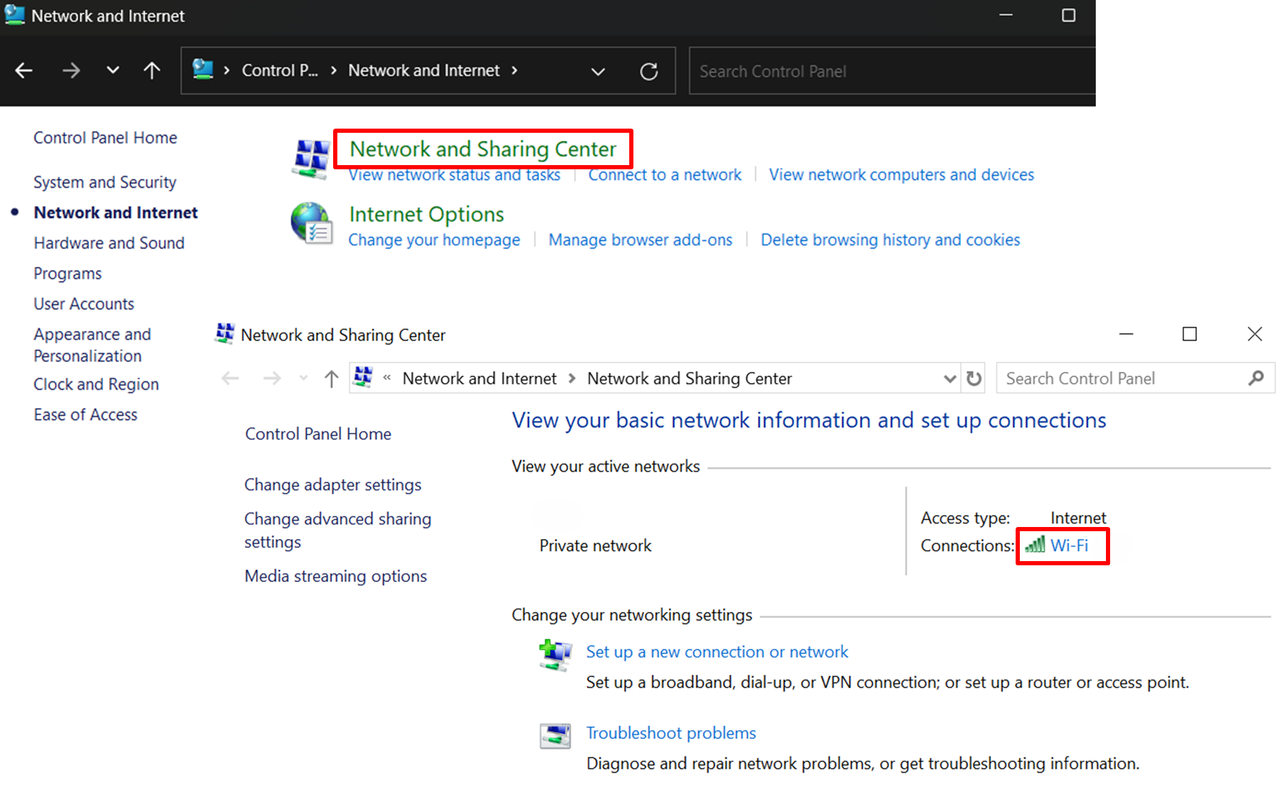Screen dimensions: 1283x795
Task: Maximize the Network and Internet window
Action: pyautogui.click(x=1069, y=15)
